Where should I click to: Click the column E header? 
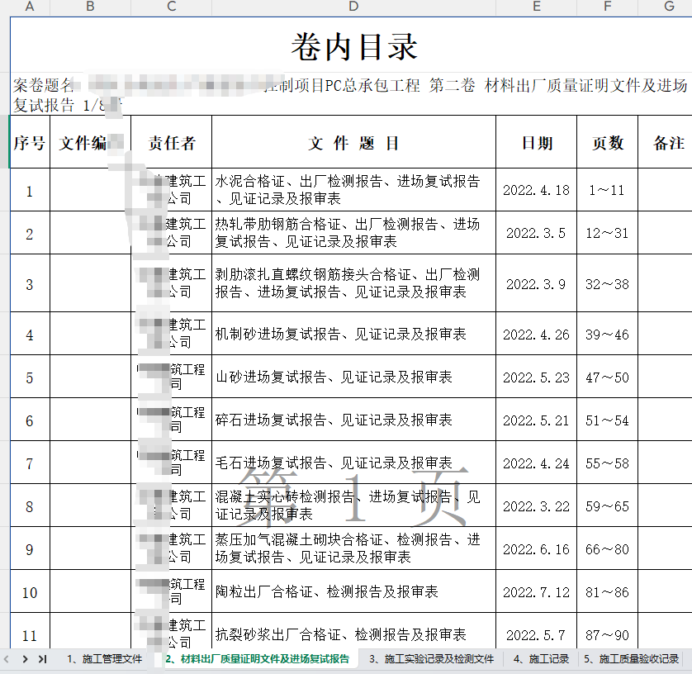coord(536,7)
